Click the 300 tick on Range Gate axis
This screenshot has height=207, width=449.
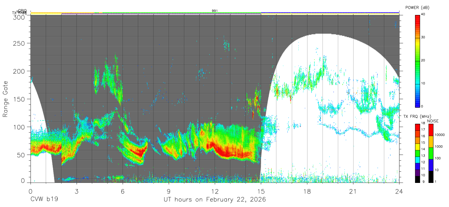(20, 17)
